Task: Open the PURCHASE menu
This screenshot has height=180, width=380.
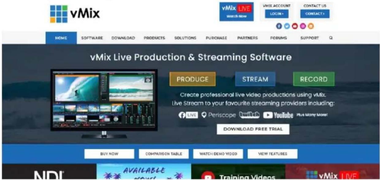Action: 216,38
